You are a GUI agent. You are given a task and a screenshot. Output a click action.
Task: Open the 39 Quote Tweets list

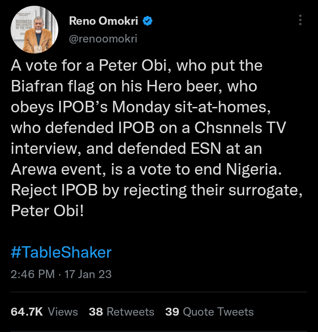click(209, 312)
